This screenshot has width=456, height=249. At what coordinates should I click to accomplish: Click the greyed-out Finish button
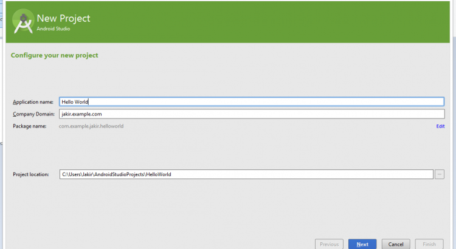pyautogui.click(x=429, y=244)
